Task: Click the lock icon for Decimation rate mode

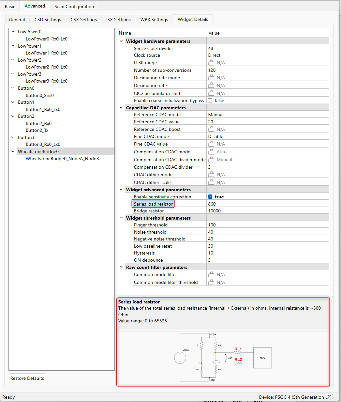Action: [x=211, y=78]
